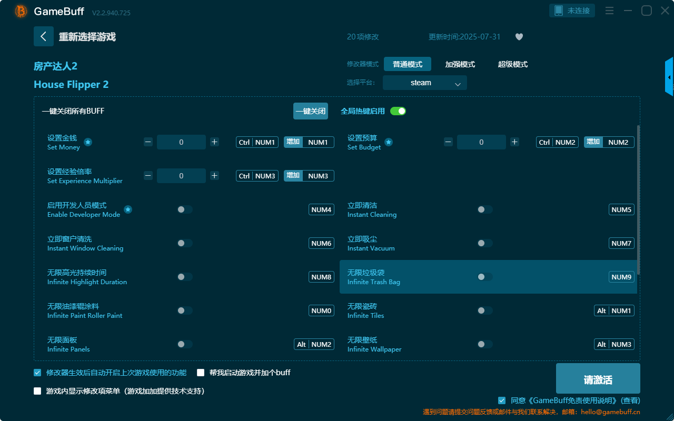Toggle the 全局热键启用 global hotkey switch
The width and height of the screenshot is (674, 421).
tap(398, 111)
